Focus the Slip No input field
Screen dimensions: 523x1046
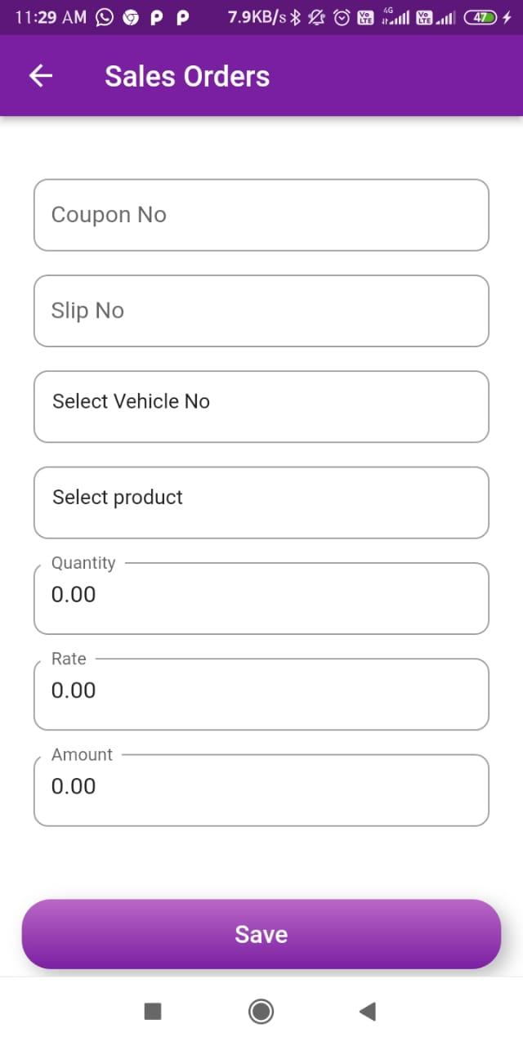coord(261,311)
